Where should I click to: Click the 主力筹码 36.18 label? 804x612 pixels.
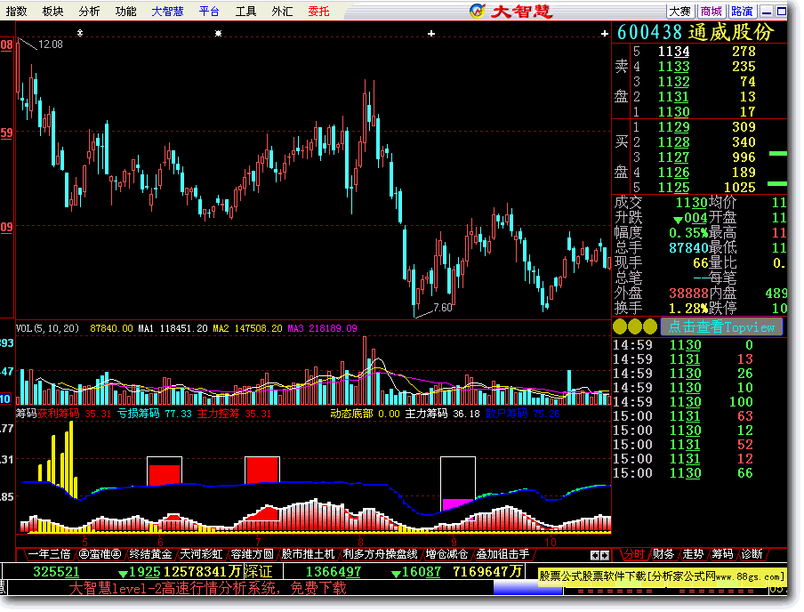point(443,414)
